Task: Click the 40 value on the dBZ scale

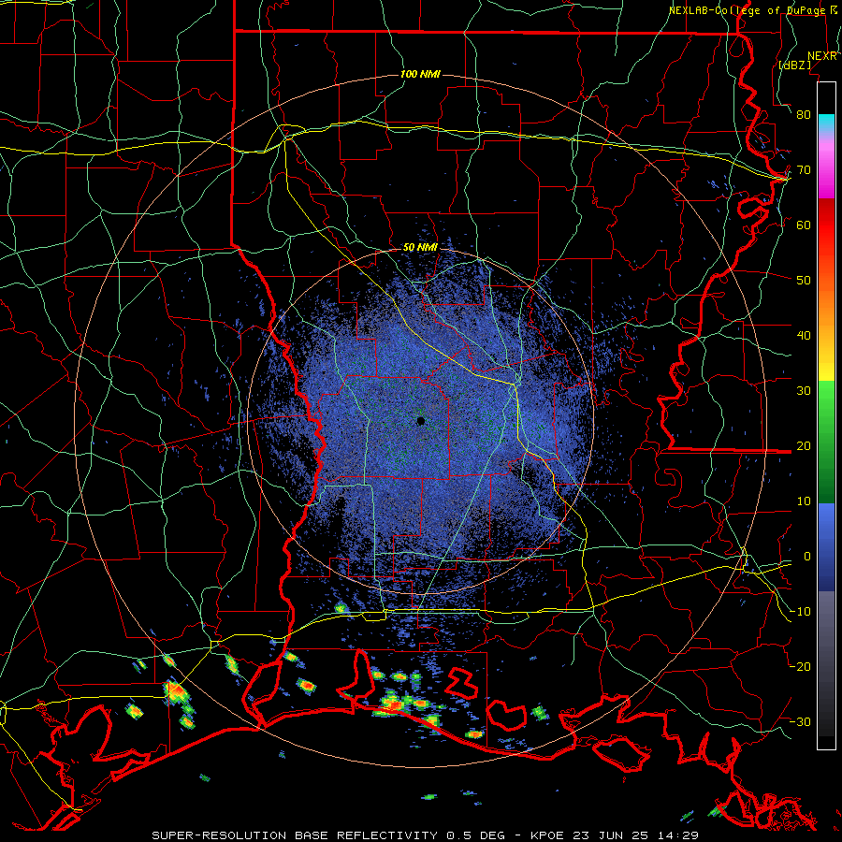Action: pyautogui.click(x=804, y=336)
